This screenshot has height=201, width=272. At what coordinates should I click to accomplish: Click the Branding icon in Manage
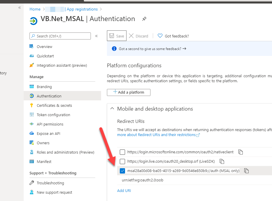[32, 87]
